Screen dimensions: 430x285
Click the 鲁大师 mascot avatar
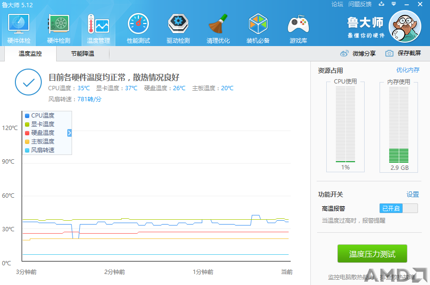click(405, 26)
